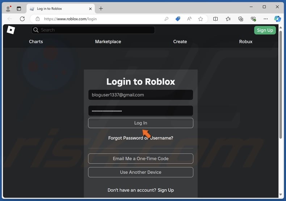Click the page scrollbar thumb

[x=281, y=85]
